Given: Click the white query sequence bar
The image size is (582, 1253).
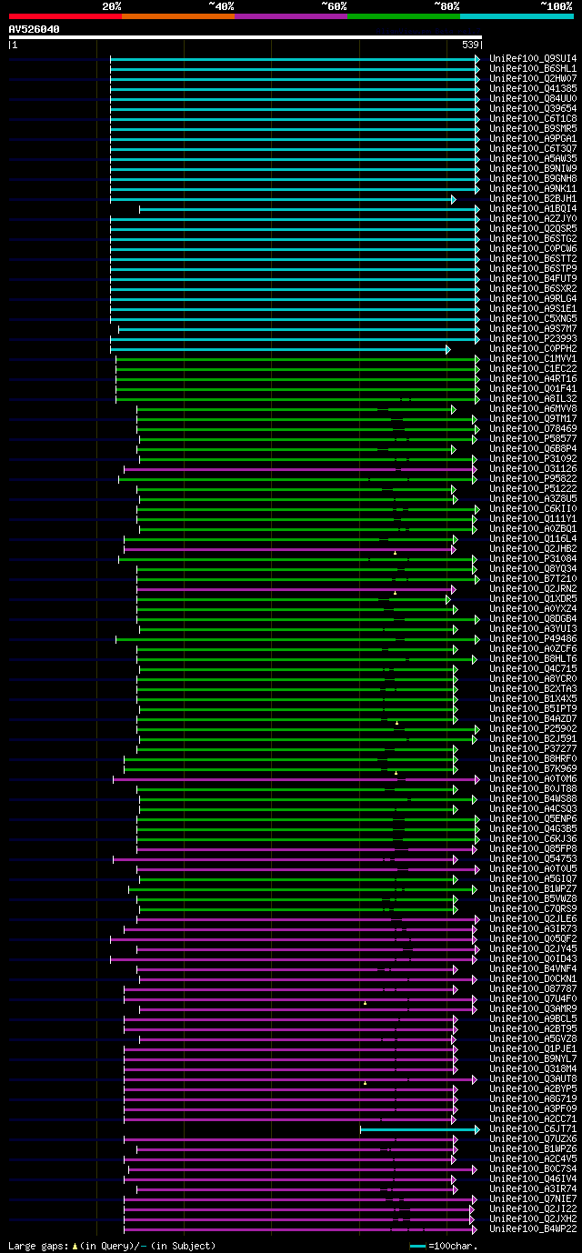Looking at the screenshot, I should [245, 37].
